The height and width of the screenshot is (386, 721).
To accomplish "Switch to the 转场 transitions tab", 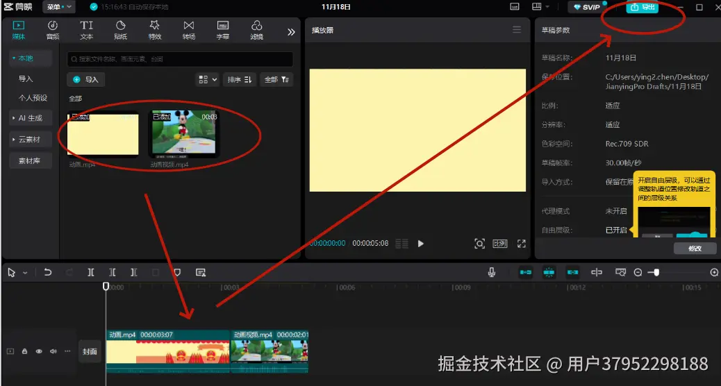I will (x=189, y=30).
